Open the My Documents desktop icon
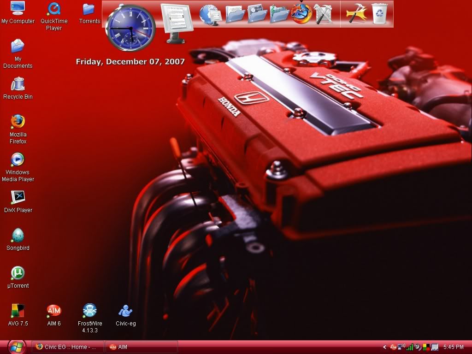The height and width of the screenshot is (354, 472). [18, 53]
